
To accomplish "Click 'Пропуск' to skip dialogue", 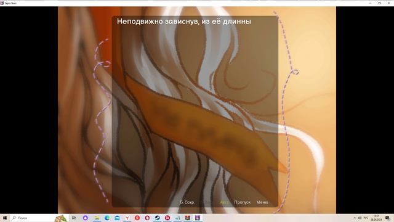I will [x=242, y=202].
